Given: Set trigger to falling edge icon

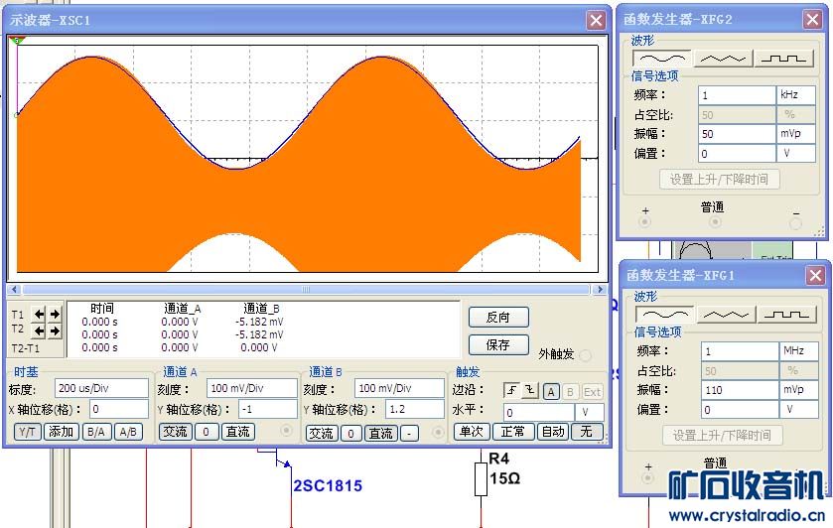Looking at the screenshot, I should click(x=529, y=390).
